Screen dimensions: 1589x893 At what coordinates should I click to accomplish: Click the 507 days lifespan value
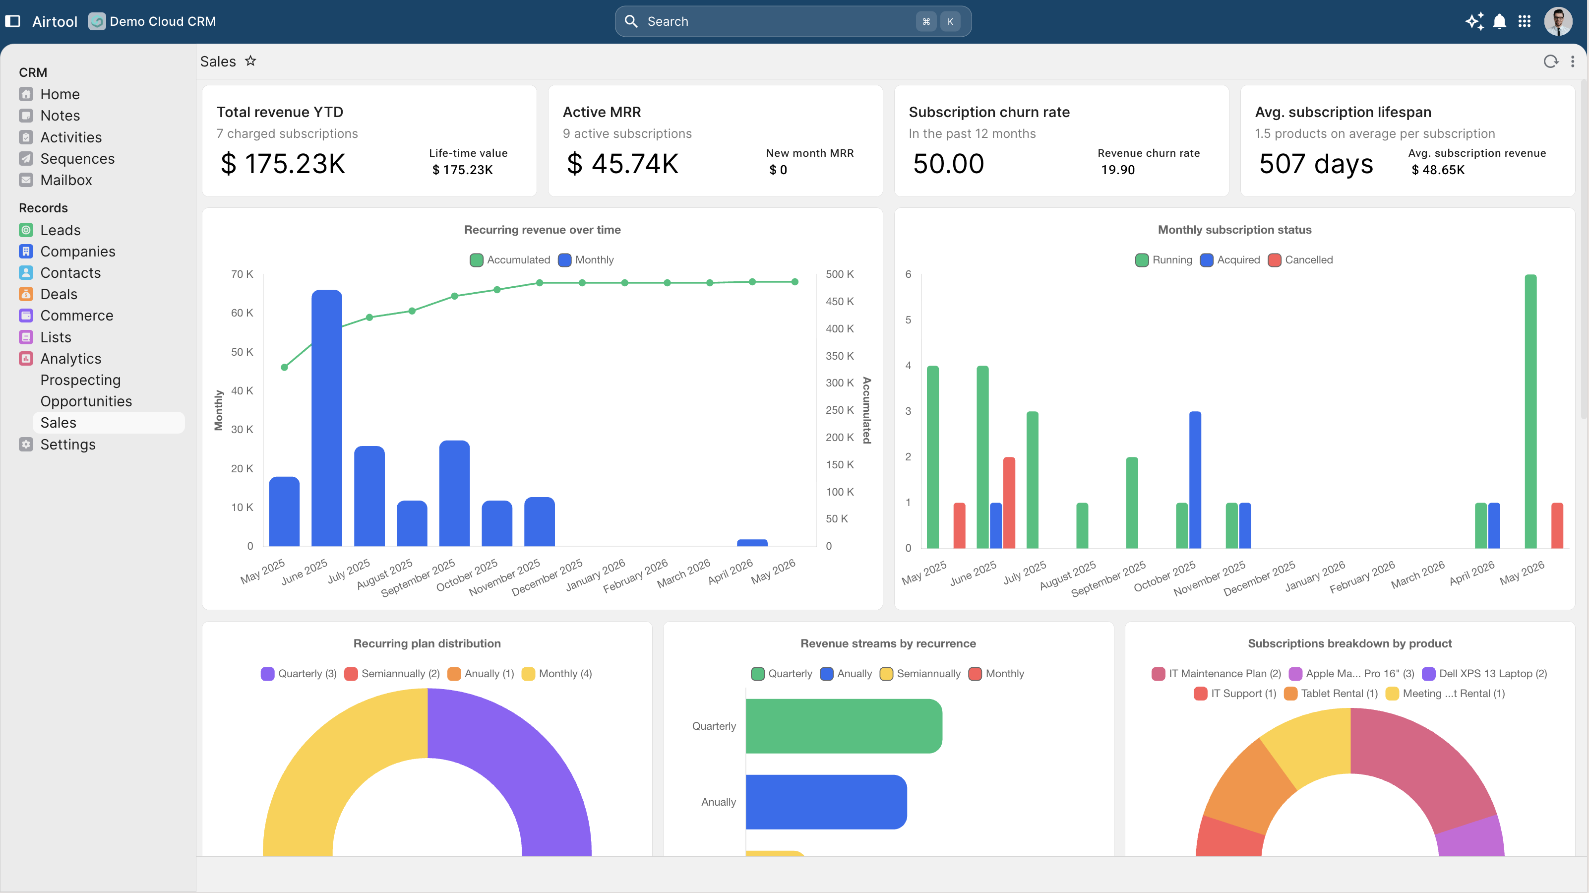[1316, 164]
